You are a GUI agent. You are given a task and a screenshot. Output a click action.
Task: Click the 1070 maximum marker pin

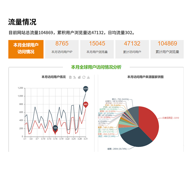86,89
